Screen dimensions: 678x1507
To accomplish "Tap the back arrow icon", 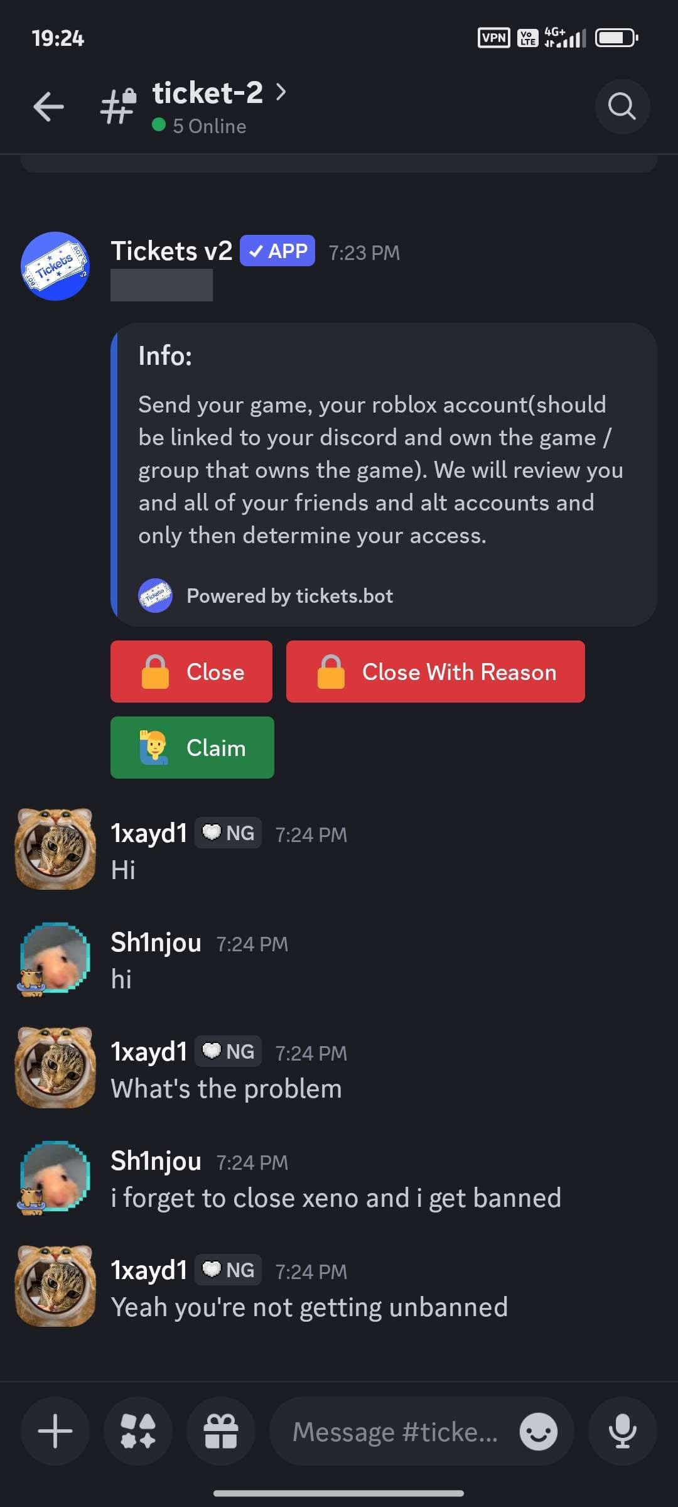I will pos(48,106).
